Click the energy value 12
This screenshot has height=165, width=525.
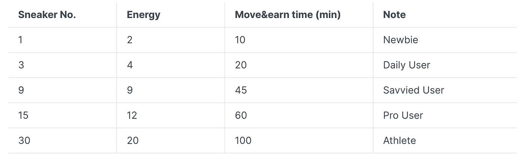pyautogui.click(x=132, y=115)
